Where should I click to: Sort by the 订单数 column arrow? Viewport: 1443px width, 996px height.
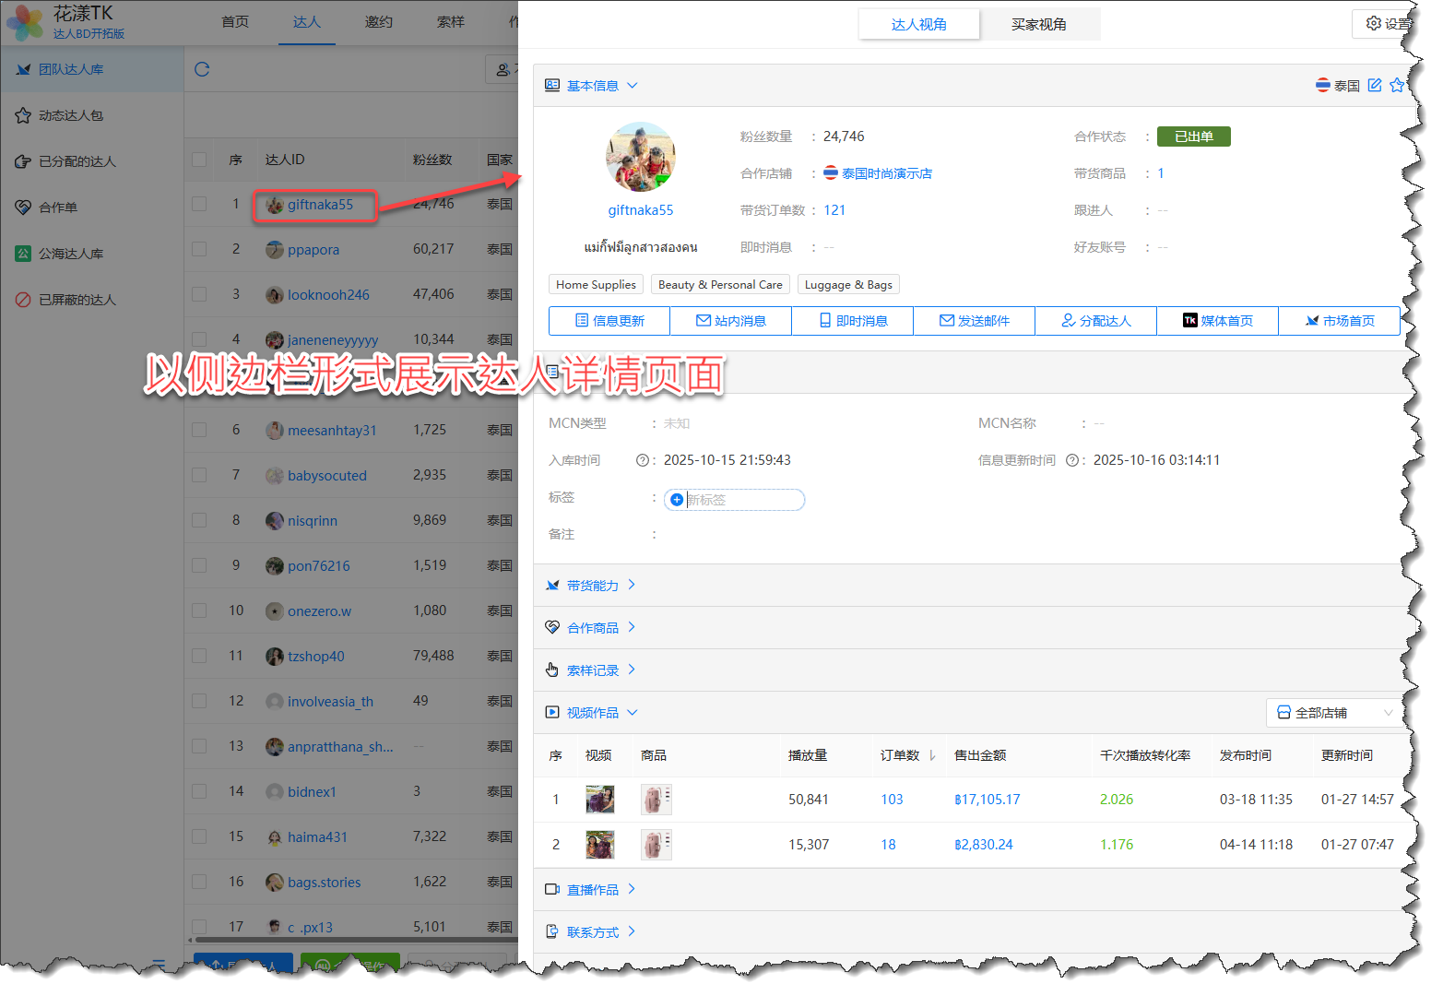coord(932,755)
